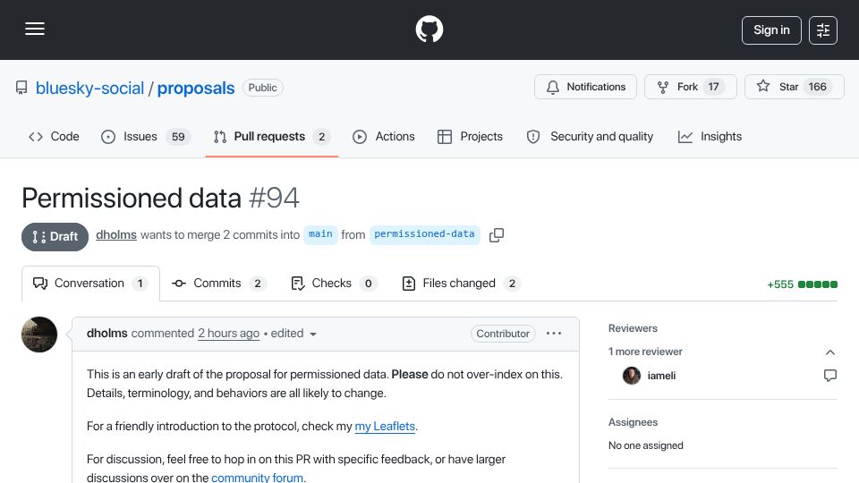
Task: Click the fork count 17
Action: point(713,87)
